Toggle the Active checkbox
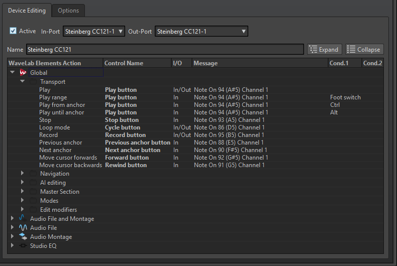397x266 pixels. [14, 31]
